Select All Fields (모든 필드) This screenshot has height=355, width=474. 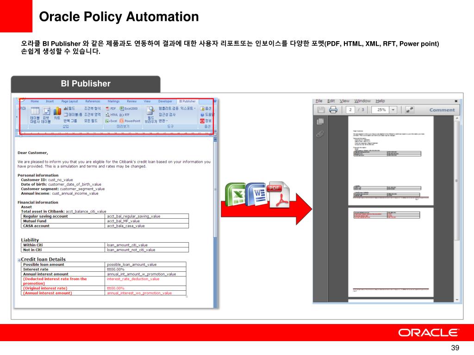click(x=91, y=121)
